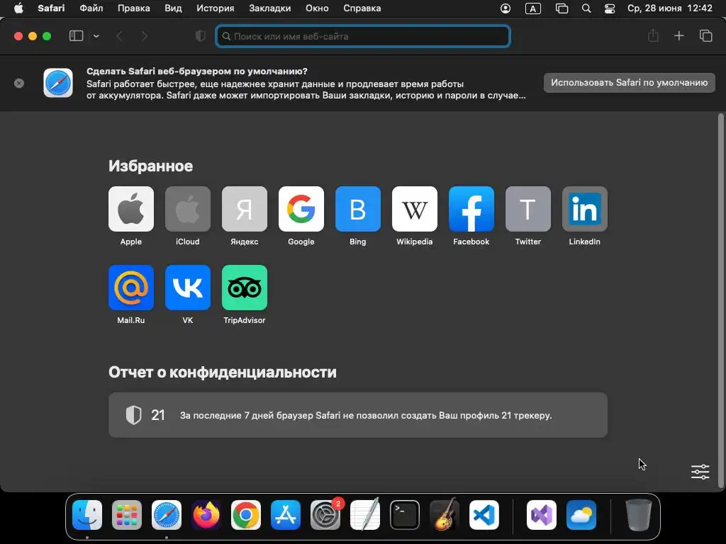The height and width of the screenshot is (544, 726).
Task: Click the vertical scrollbar of the start page
Action: (x=720, y=300)
